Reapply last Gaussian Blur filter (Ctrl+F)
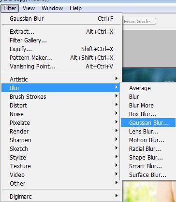Image resolution: width=176 pixels, height=202 pixels. tap(61, 19)
